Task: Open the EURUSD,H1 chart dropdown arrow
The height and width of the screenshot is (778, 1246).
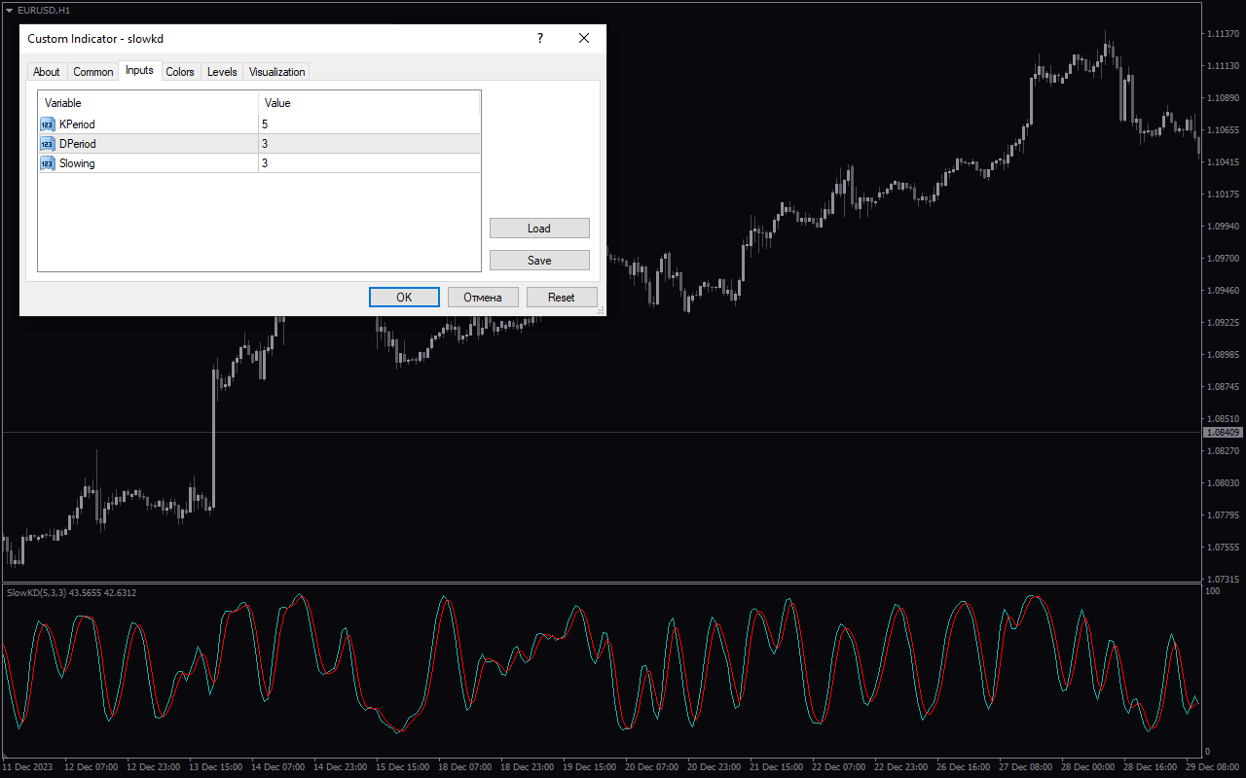Action: [9, 10]
